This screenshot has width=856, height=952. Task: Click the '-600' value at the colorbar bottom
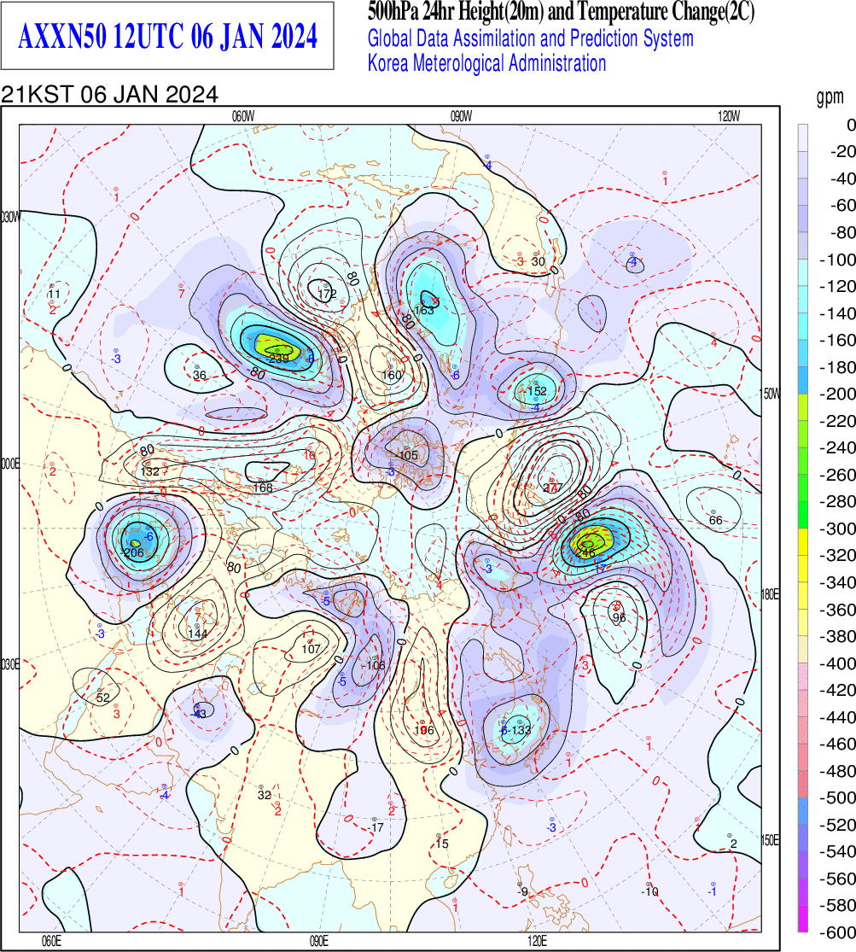[838, 932]
